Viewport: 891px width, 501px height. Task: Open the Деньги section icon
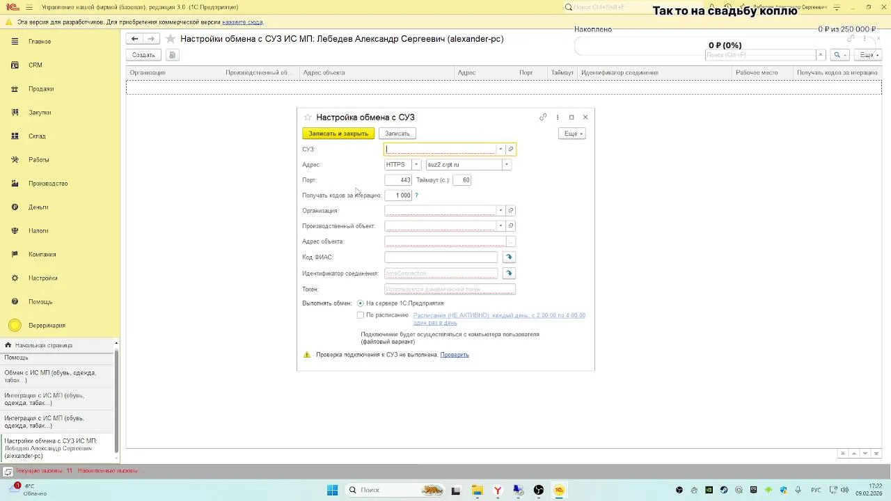15,207
